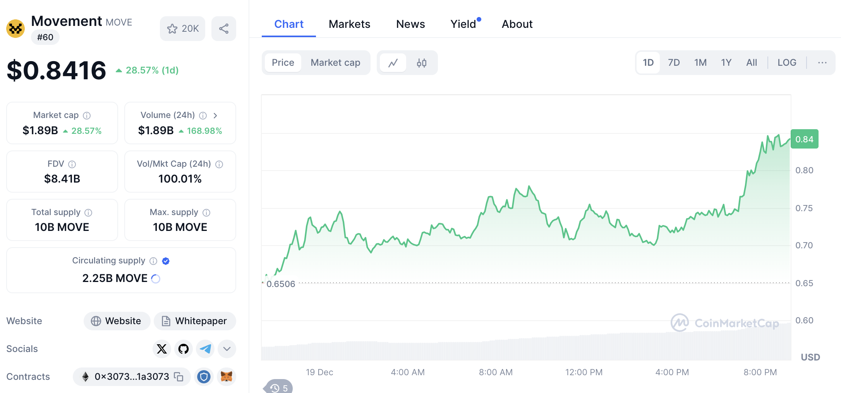Open Vol/Mkt Cap (24h) info icon
Viewport: 841px width, 393px height.
(219, 164)
